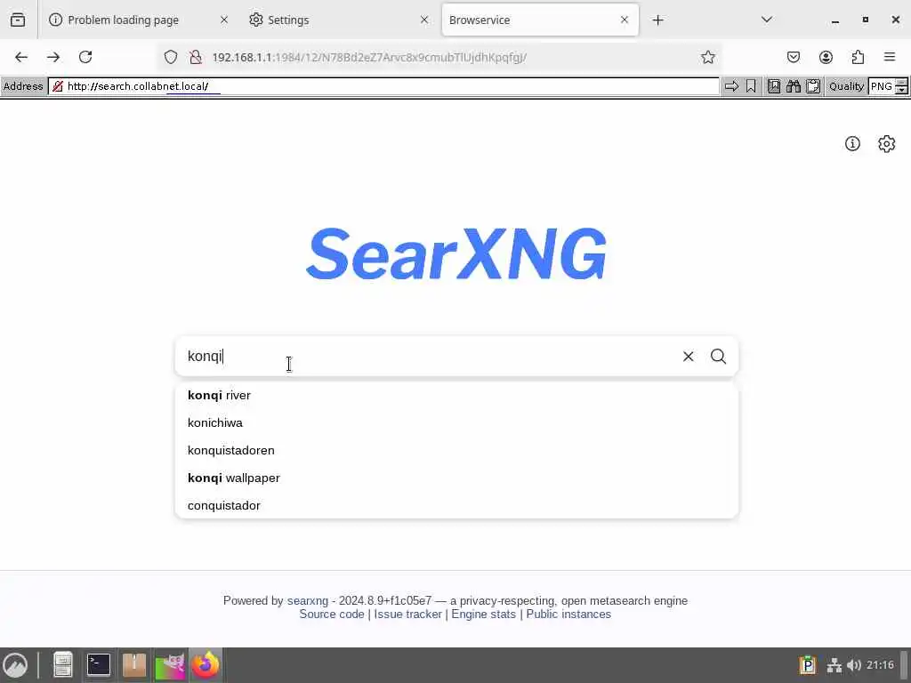
Task: Open Save to Pocket icon
Action: 793,57
